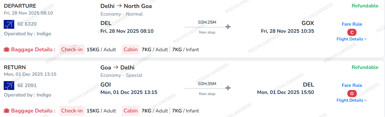Click the Refundable label on departure flight
385x117 pixels.
365,6
